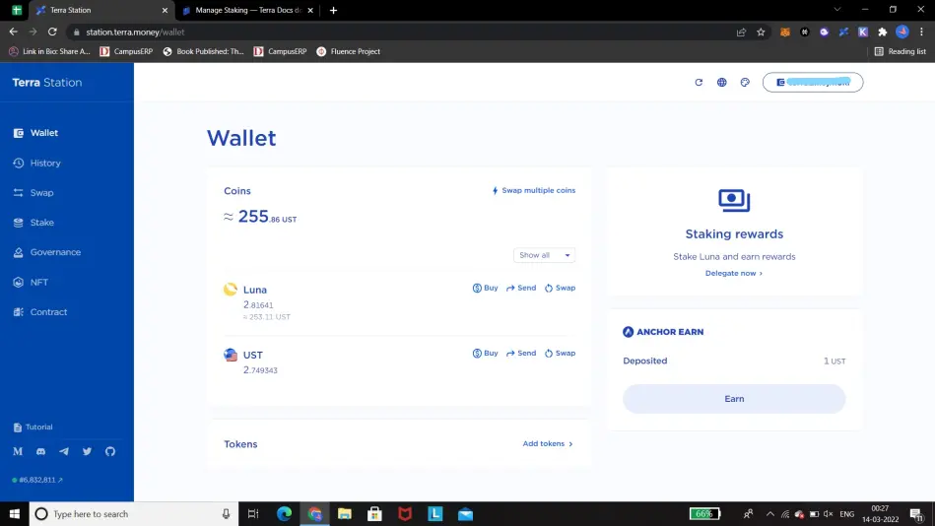Reload the page with browser refresh
Image resolution: width=935 pixels, height=526 pixels.
coord(52,33)
